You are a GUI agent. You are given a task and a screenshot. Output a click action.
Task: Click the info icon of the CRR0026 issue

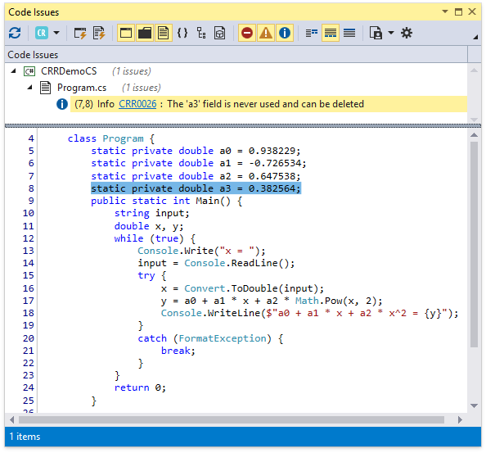pos(62,104)
